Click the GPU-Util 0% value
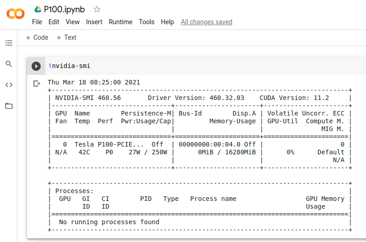The width and height of the screenshot is (366, 242). tap(291, 152)
